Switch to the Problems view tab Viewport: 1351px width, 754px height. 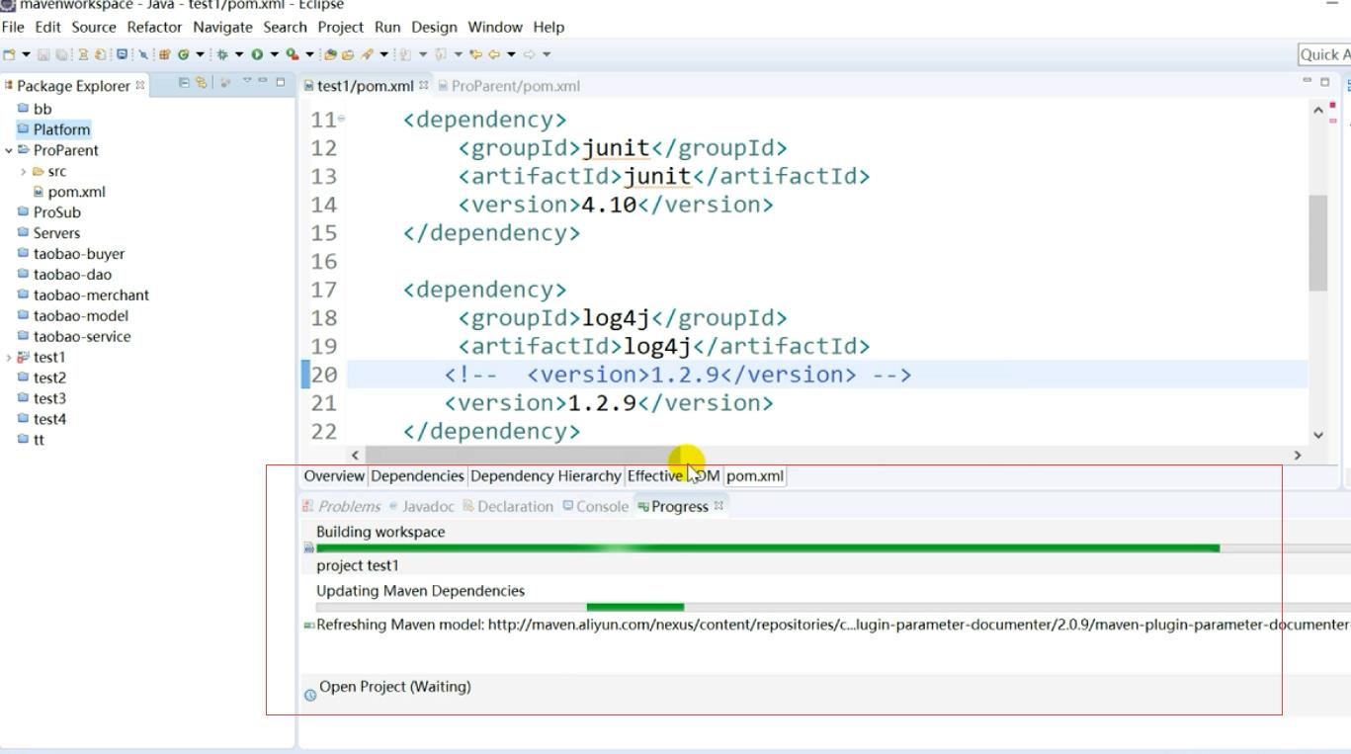[x=341, y=506]
